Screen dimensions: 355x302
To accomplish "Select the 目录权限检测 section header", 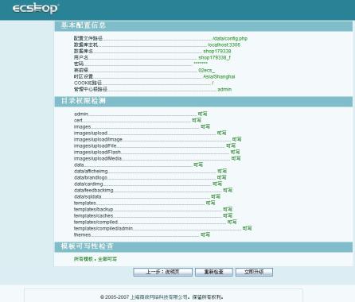I will (x=84, y=101).
